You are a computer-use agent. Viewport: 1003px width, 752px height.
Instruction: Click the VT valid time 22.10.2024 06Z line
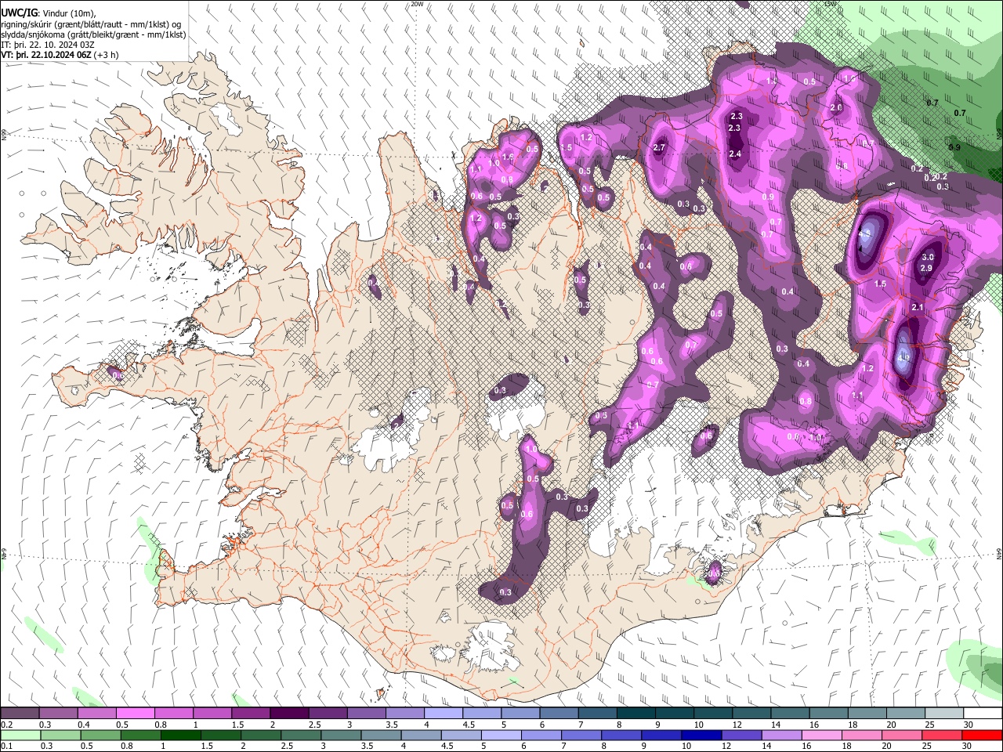coord(46,55)
